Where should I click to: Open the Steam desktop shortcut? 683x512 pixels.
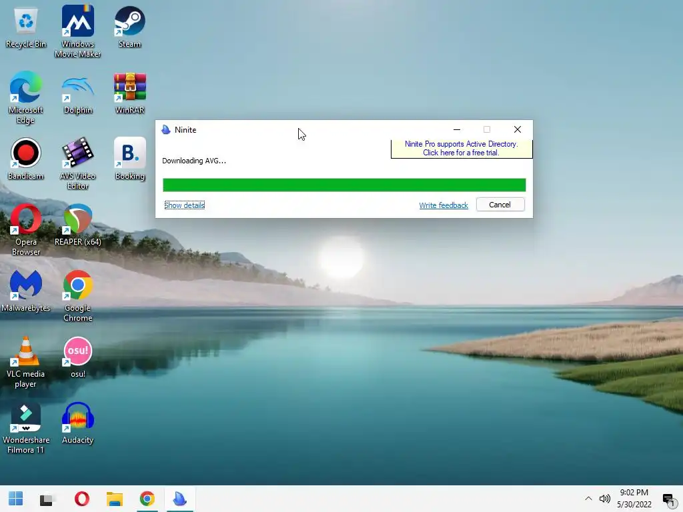pyautogui.click(x=129, y=27)
